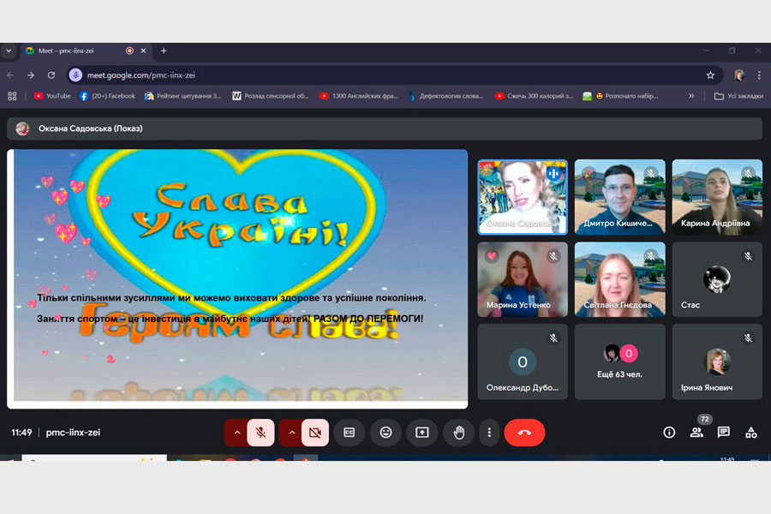The width and height of the screenshot is (771, 514).
Task: Bookmark this page with star icon
Action: coord(710,75)
